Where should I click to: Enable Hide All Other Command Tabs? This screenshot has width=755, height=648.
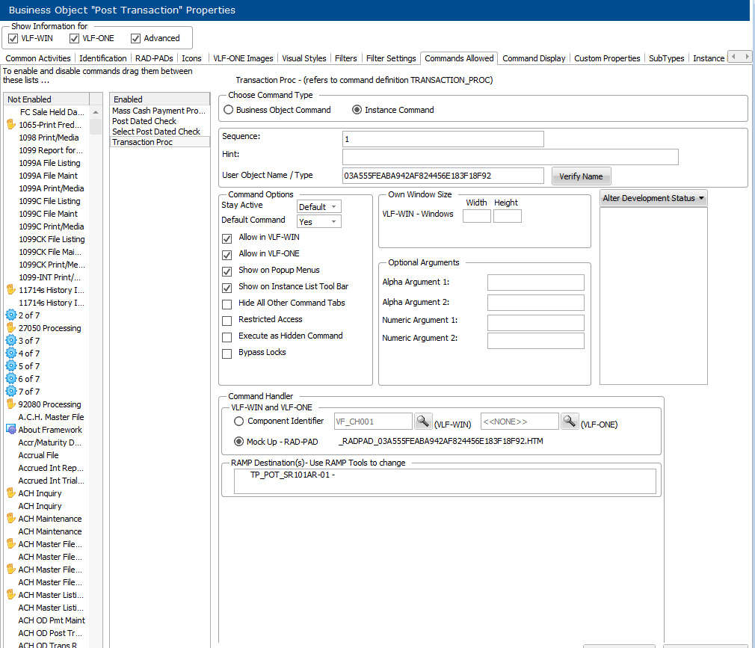(x=226, y=304)
